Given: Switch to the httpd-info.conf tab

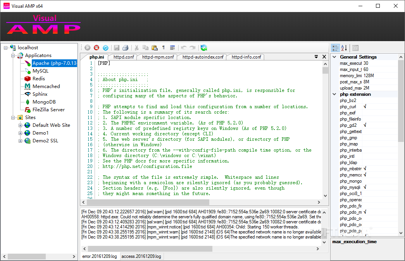Looking at the screenshot, I should click(x=246, y=57).
